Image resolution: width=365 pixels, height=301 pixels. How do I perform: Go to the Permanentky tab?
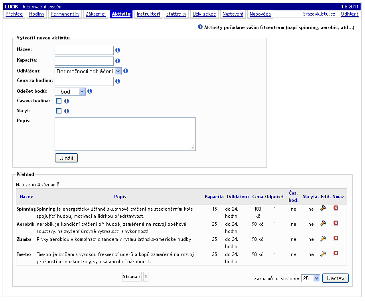point(65,14)
